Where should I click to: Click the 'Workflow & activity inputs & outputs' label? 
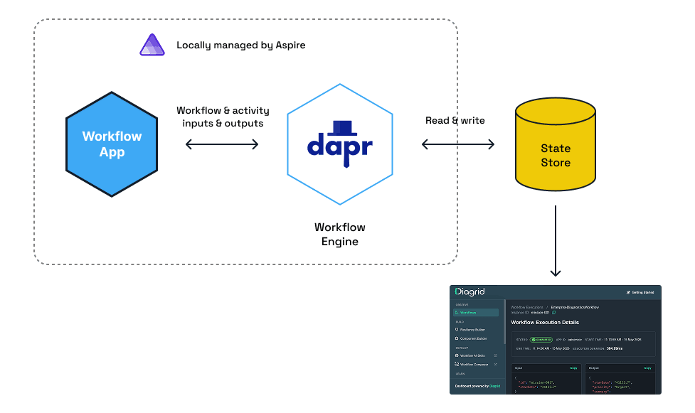223,117
